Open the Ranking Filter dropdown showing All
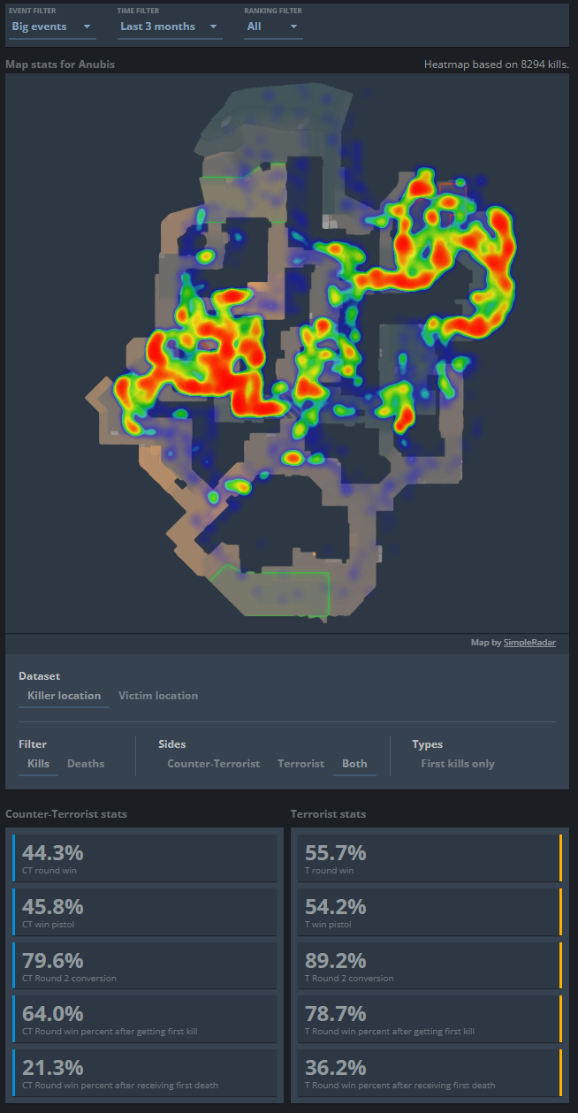 (x=273, y=27)
